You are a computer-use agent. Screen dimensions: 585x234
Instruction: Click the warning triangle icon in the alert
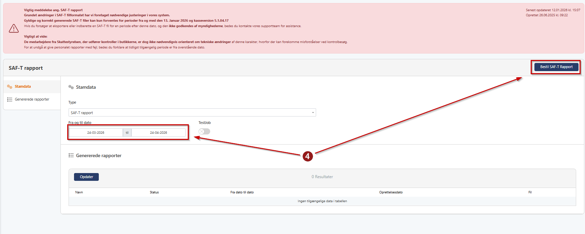click(14, 28)
